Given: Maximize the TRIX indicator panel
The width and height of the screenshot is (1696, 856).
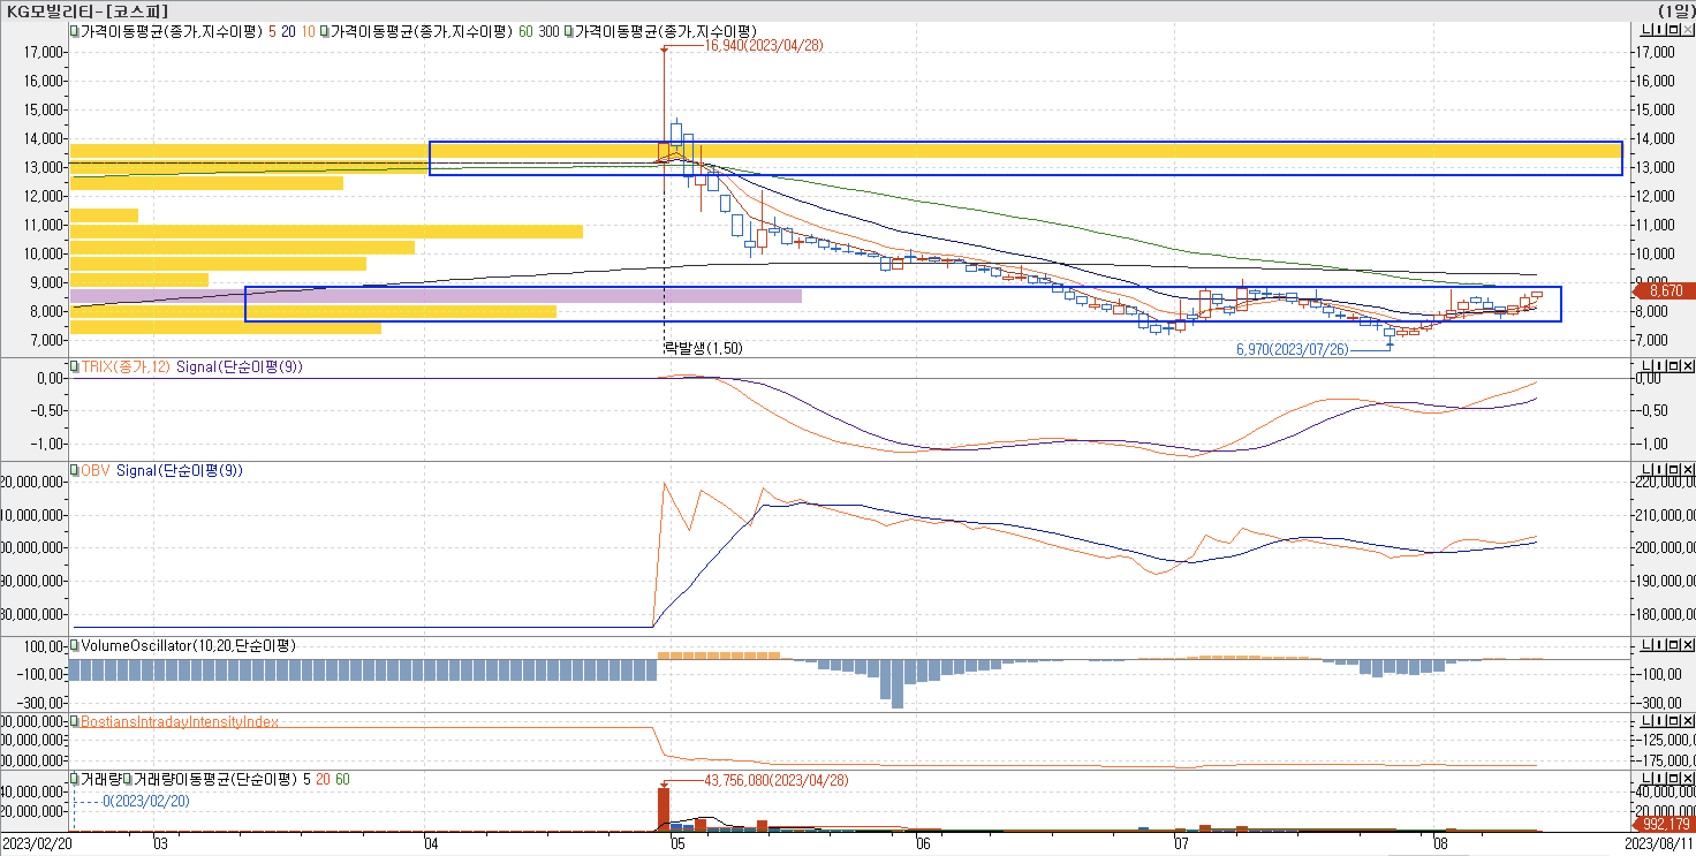Looking at the screenshot, I should [x=1675, y=366].
